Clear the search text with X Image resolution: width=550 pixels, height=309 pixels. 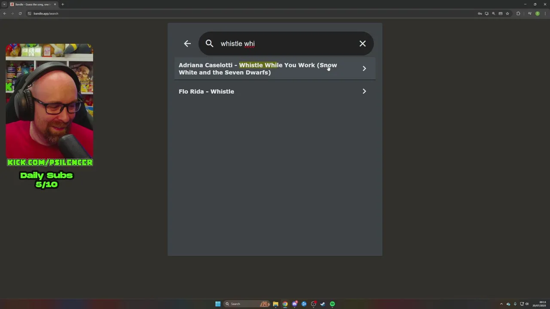click(x=363, y=43)
